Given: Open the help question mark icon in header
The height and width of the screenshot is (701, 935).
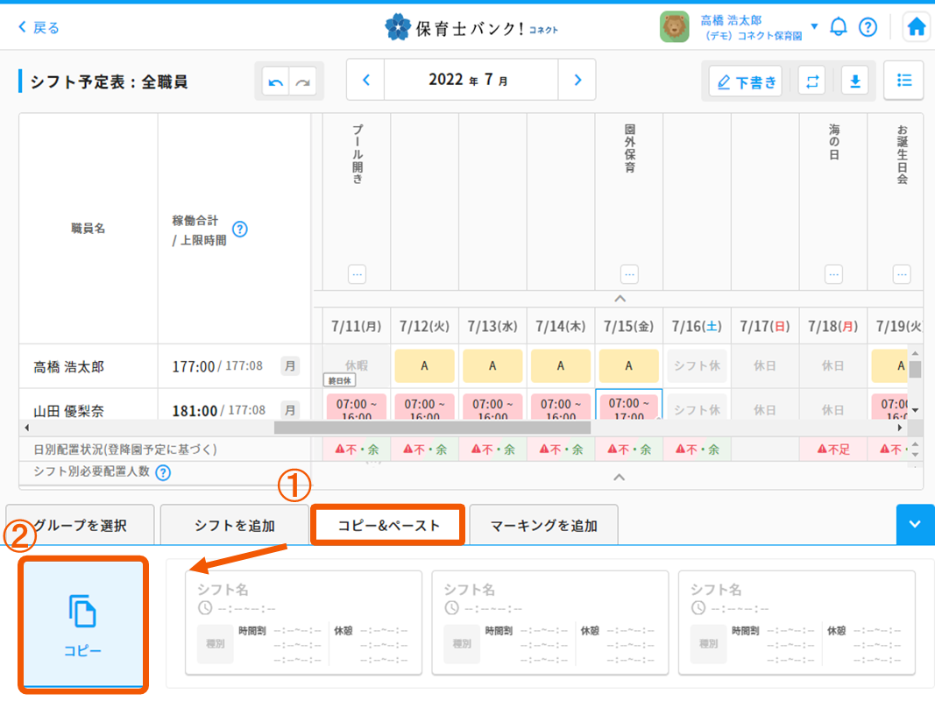Looking at the screenshot, I should (x=868, y=27).
